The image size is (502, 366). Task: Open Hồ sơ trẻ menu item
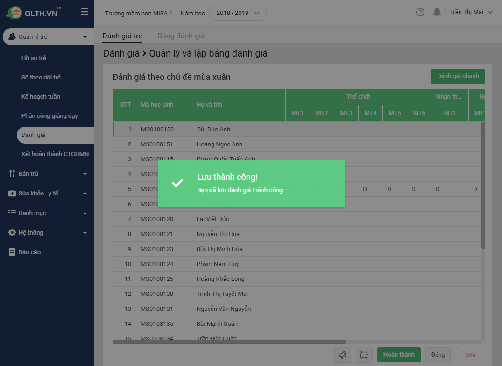34,58
